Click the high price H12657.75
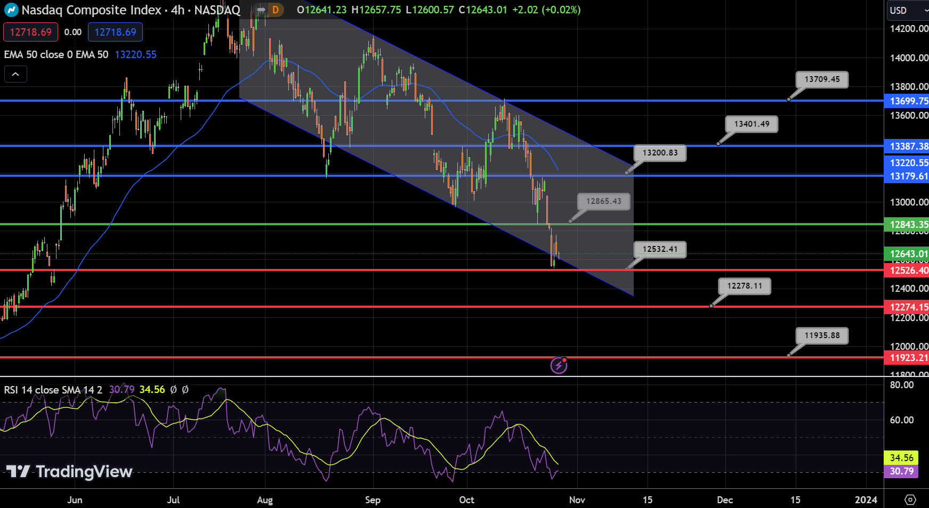929x508 pixels. pyautogui.click(x=376, y=10)
